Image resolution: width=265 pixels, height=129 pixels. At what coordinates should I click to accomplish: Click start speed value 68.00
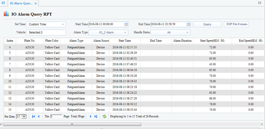tap(212, 98)
